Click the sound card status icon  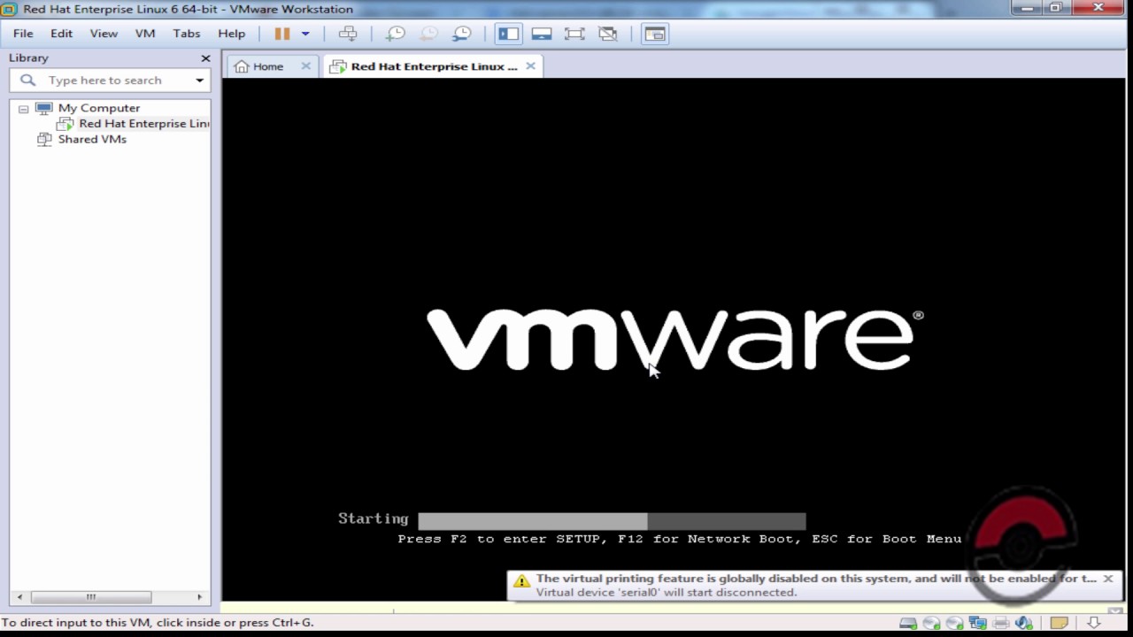tap(1024, 623)
